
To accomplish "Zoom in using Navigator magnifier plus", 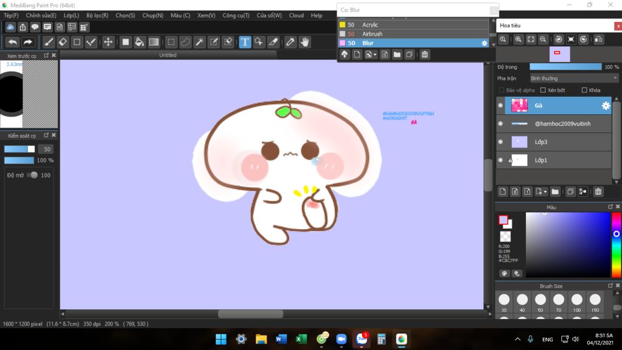I will pos(518,39).
